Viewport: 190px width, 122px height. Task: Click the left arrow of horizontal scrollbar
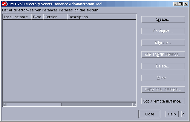pos(4,105)
